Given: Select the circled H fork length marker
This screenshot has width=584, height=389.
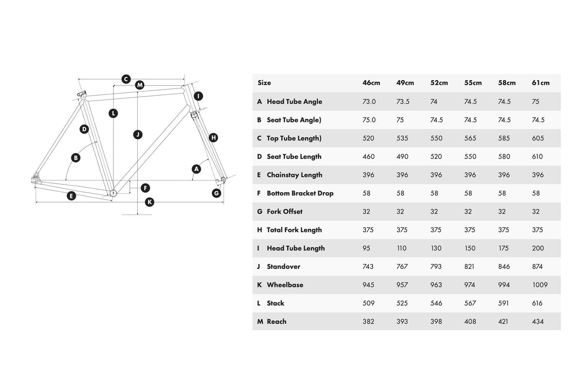Looking at the screenshot, I should [x=213, y=138].
